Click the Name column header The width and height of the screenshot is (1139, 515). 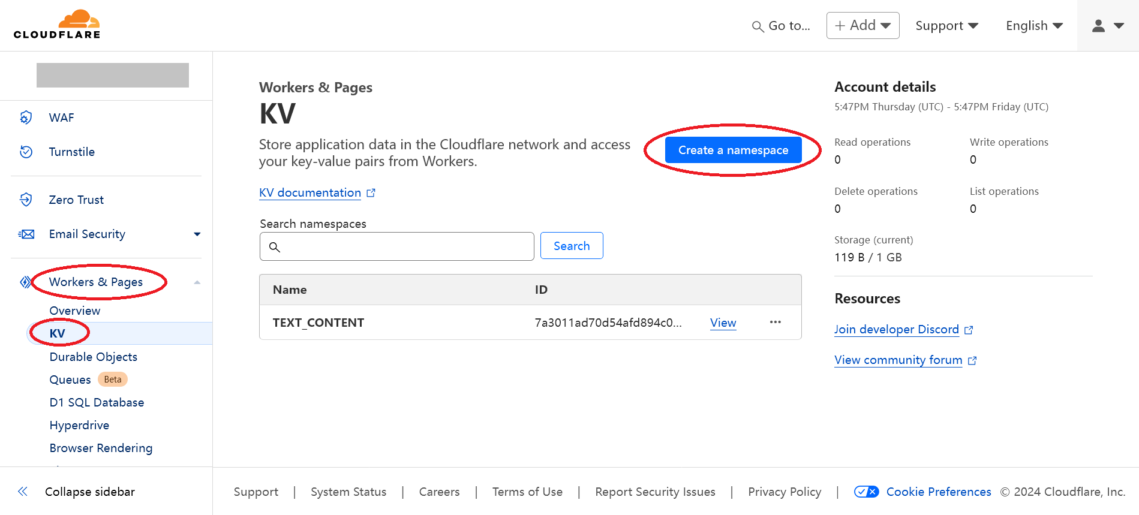(290, 290)
